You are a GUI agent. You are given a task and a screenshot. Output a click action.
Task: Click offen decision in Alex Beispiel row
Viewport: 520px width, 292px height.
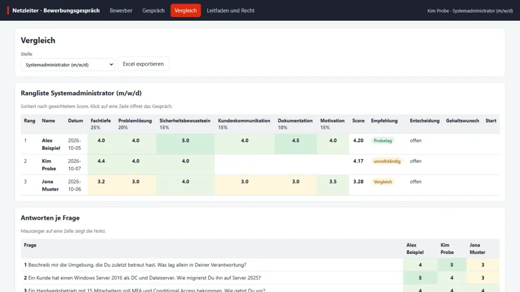(x=415, y=141)
